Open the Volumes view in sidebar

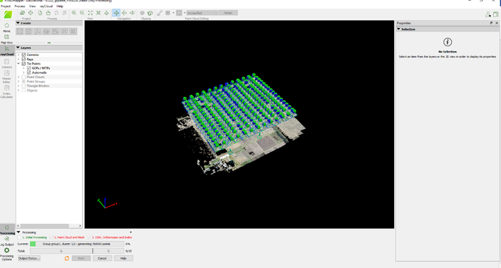coord(6,63)
